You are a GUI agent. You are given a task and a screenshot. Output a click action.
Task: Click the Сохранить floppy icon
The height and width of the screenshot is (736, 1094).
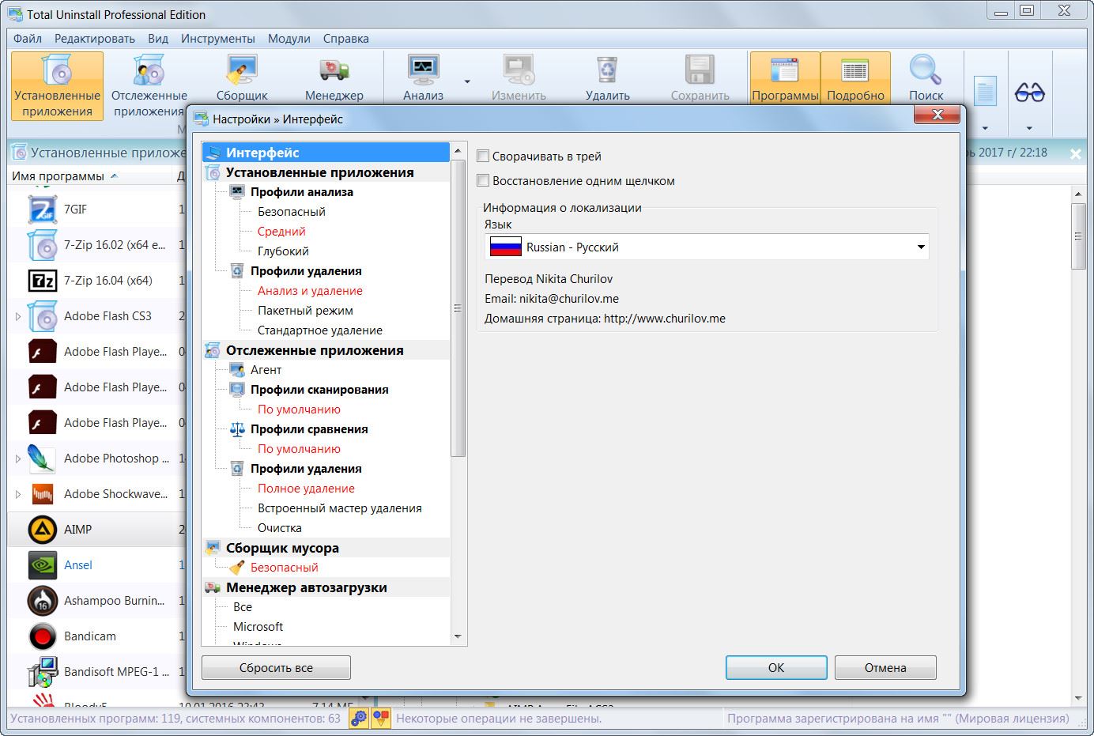coord(700,70)
